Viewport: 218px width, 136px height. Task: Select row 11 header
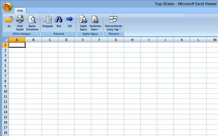coord(5,96)
